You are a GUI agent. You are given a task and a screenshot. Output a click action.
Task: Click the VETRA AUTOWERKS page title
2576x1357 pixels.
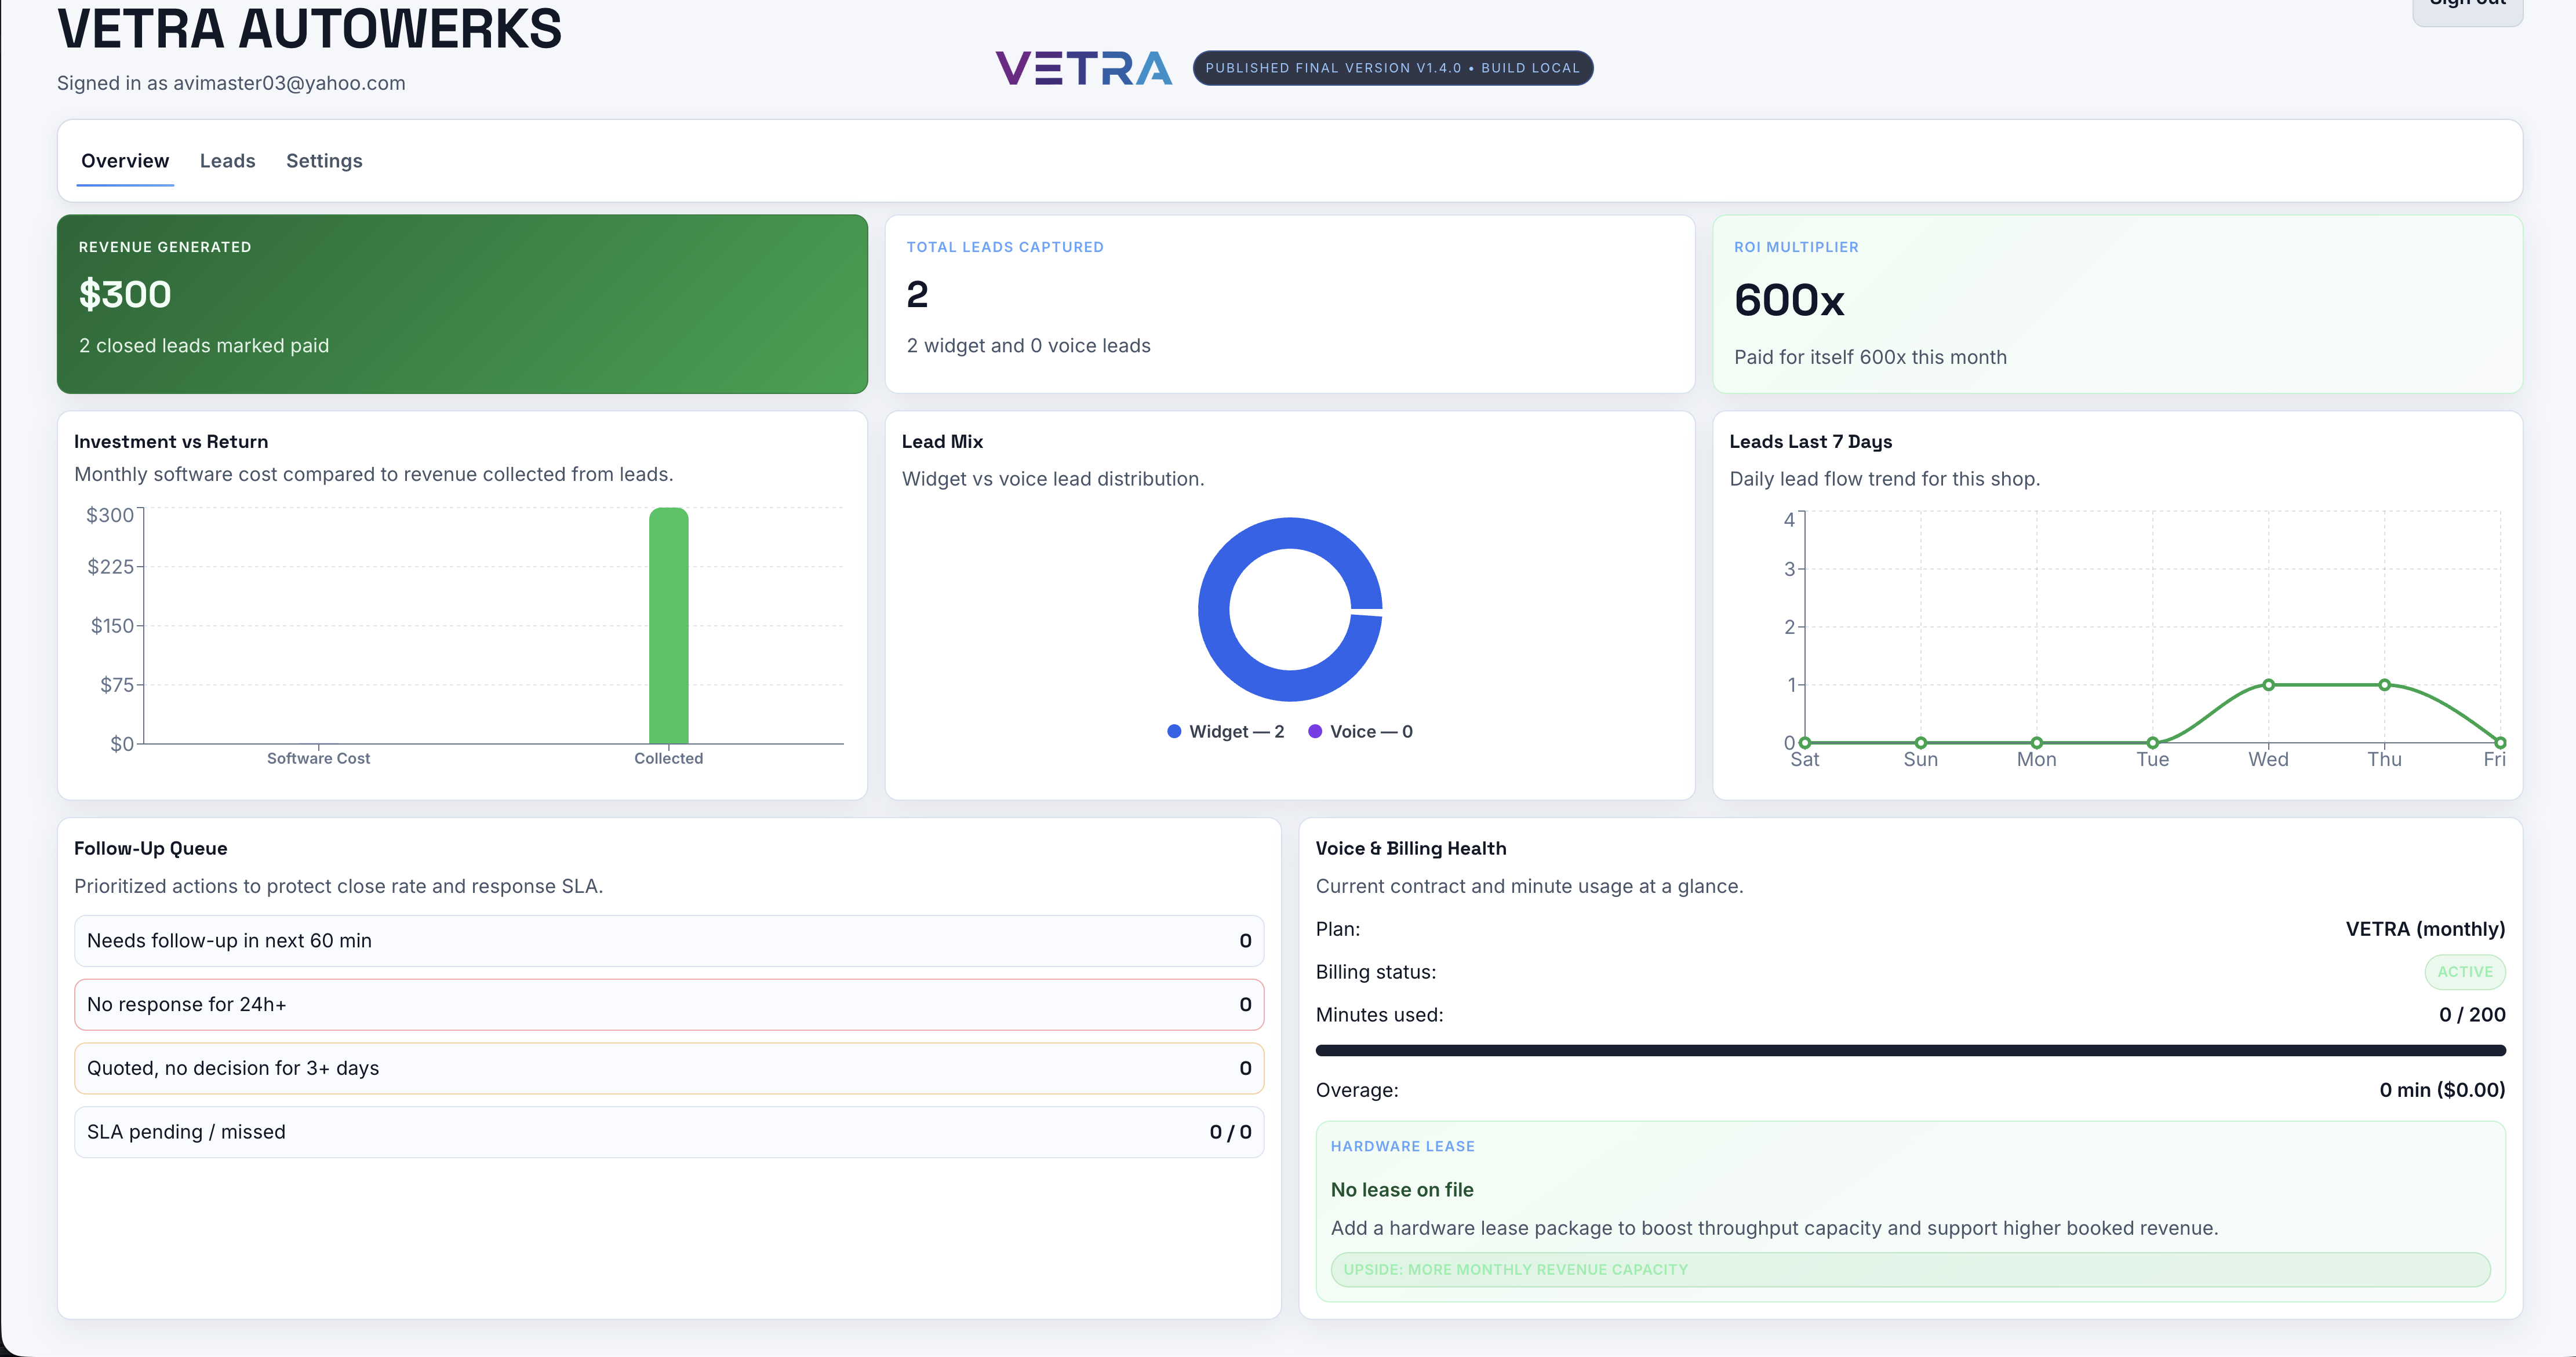click(x=309, y=29)
